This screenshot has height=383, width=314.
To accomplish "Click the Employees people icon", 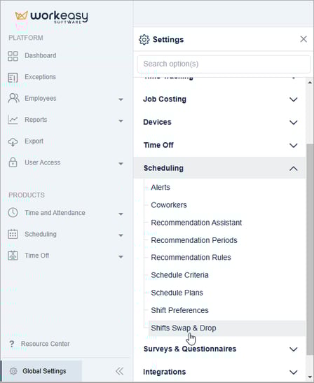I will click(13, 99).
